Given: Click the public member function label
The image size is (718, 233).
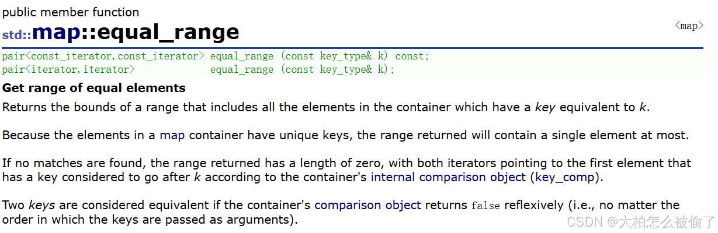Looking at the screenshot, I should pos(71,12).
